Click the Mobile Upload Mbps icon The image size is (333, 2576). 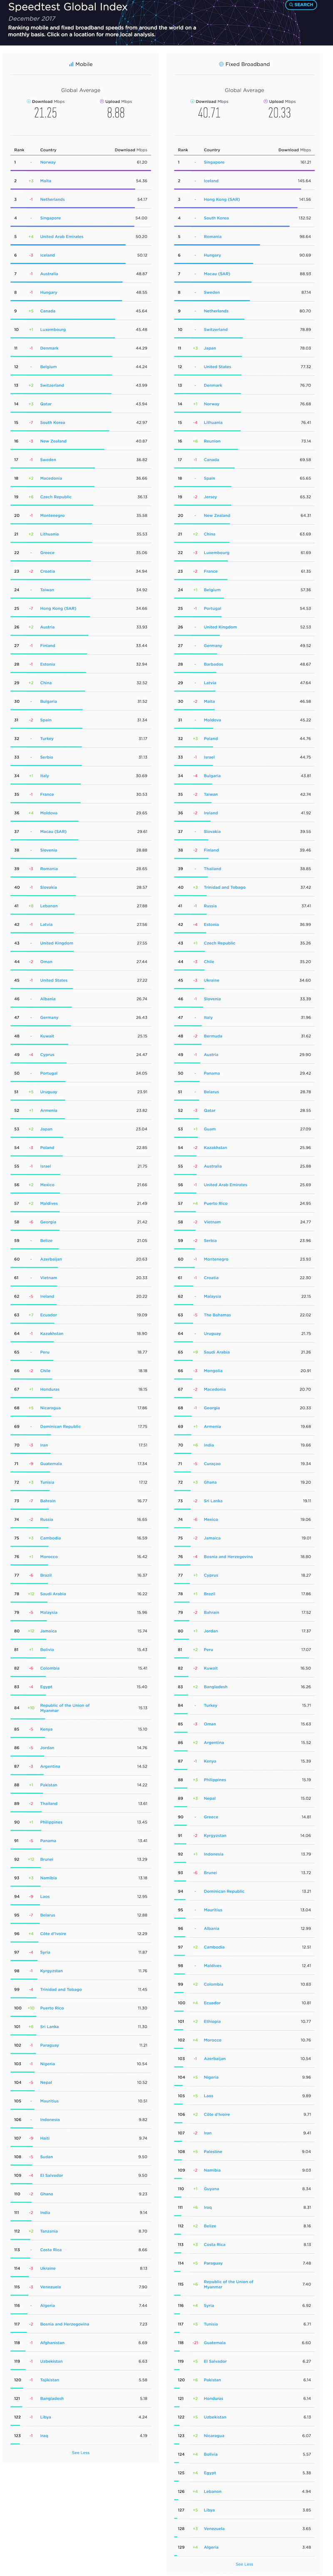pos(102,101)
